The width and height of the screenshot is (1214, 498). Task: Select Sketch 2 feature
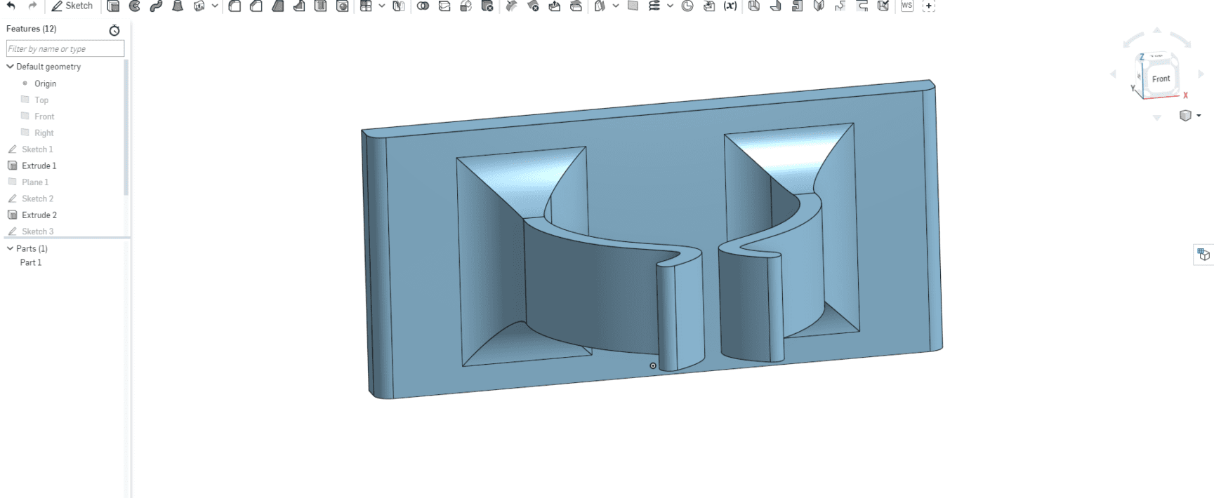coord(37,198)
